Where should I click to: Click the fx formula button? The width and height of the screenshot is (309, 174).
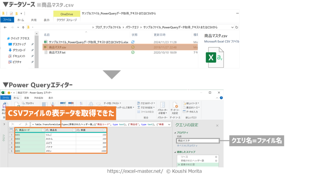tap(26, 124)
